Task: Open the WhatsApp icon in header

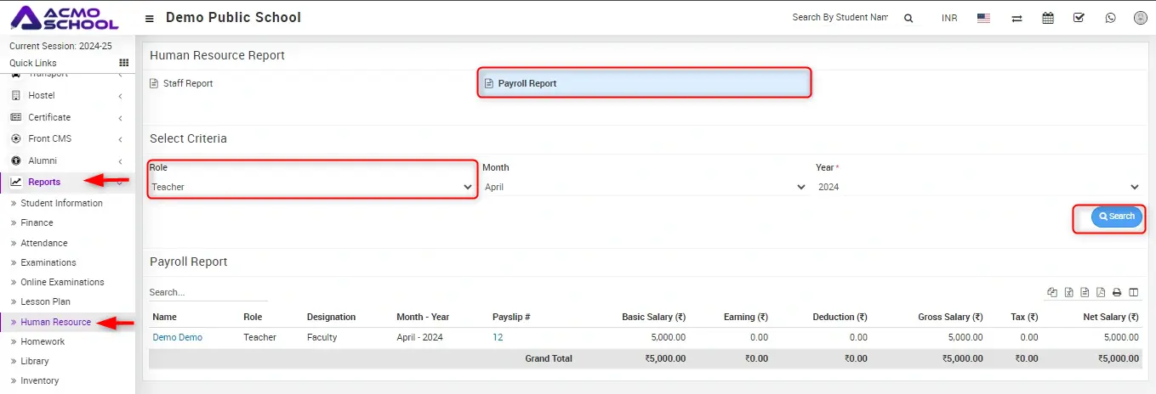Action: [x=1109, y=18]
